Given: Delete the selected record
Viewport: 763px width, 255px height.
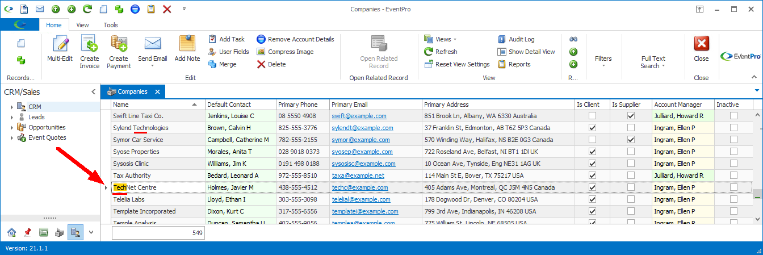Looking at the screenshot, I should pos(271,64).
